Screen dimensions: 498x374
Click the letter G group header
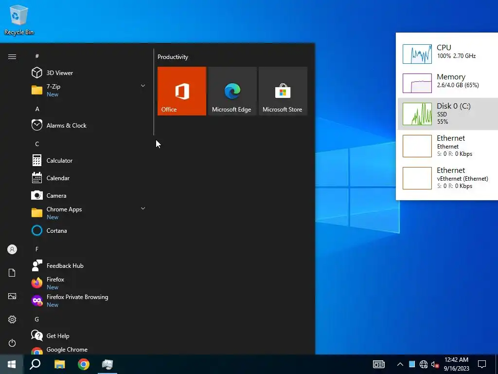coord(37,319)
